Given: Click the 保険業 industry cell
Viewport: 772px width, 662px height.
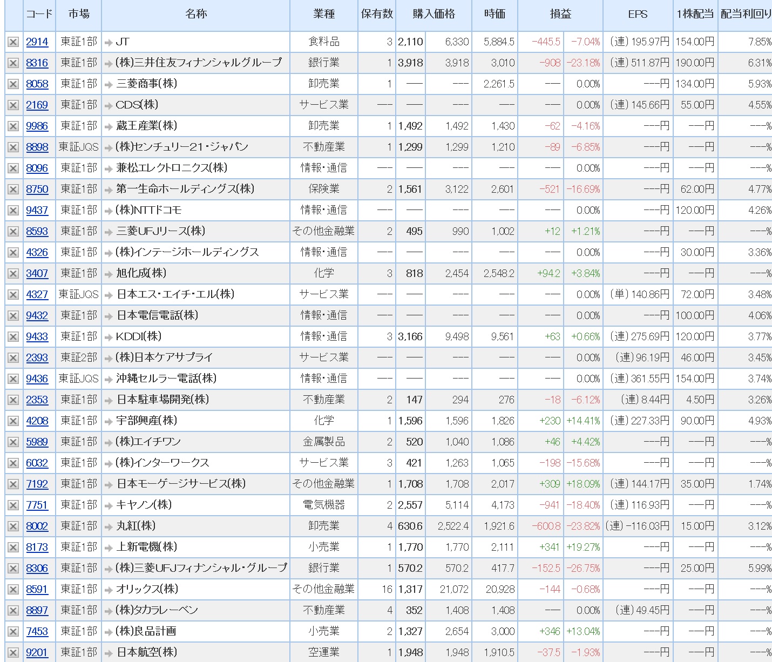Looking at the screenshot, I should tap(324, 189).
